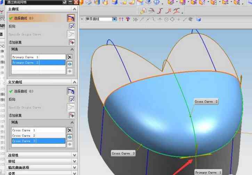The width and height of the screenshot is (252, 175).
Task: Move Cross Curve 3 up in list
Action: tap(70, 137)
